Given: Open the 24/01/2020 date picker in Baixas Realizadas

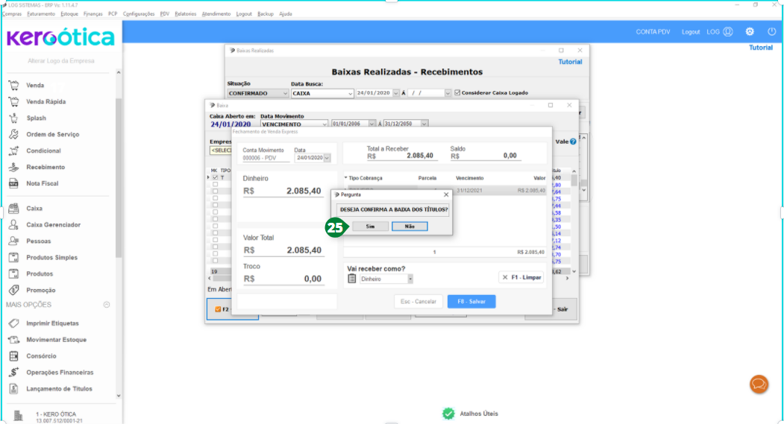Looking at the screenshot, I should (396, 93).
